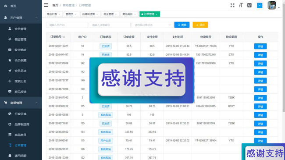The width and height of the screenshot is (285, 160).
Task: Open details for order 20191205491497
Action: [x=260, y=55]
